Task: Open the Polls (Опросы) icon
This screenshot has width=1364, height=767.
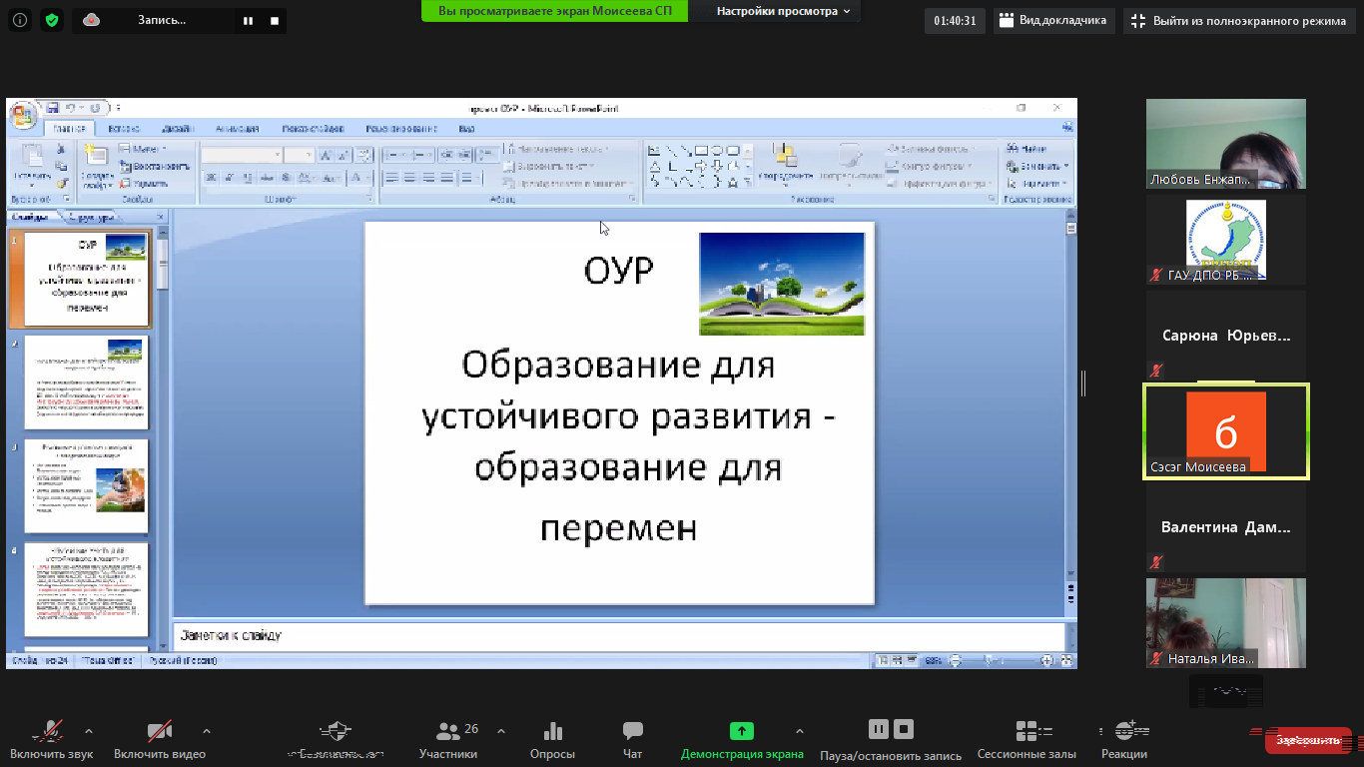Action: click(x=552, y=732)
